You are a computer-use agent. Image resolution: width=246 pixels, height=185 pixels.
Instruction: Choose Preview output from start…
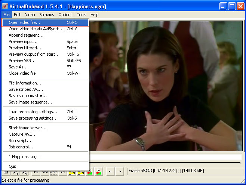pos(45,54)
